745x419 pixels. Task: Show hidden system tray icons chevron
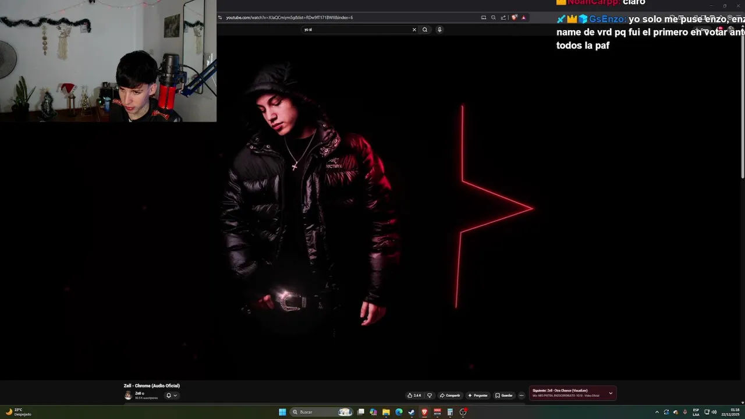click(x=657, y=412)
